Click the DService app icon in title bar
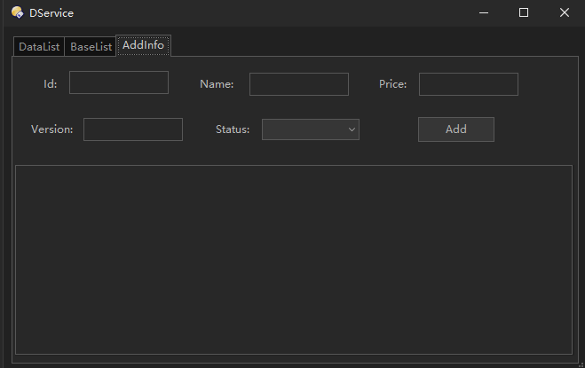This screenshot has width=585, height=368. pos(17,12)
